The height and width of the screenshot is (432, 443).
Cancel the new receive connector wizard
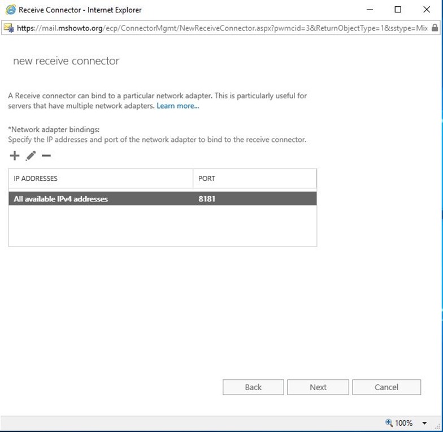click(x=386, y=387)
